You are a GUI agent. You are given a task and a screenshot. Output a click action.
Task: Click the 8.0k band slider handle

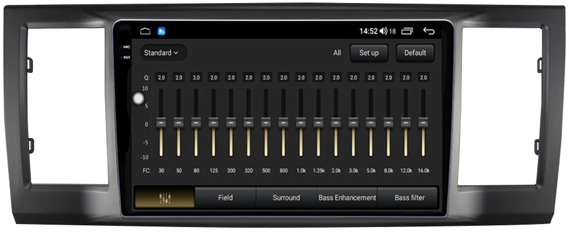coord(388,123)
